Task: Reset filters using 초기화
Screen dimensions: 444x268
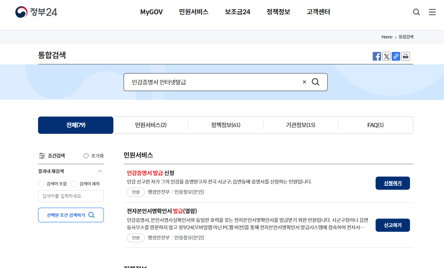Action: tap(94, 155)
